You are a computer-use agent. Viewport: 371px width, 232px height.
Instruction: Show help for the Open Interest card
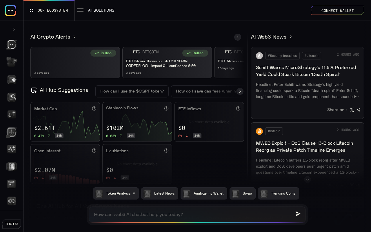tap(94, 151)
